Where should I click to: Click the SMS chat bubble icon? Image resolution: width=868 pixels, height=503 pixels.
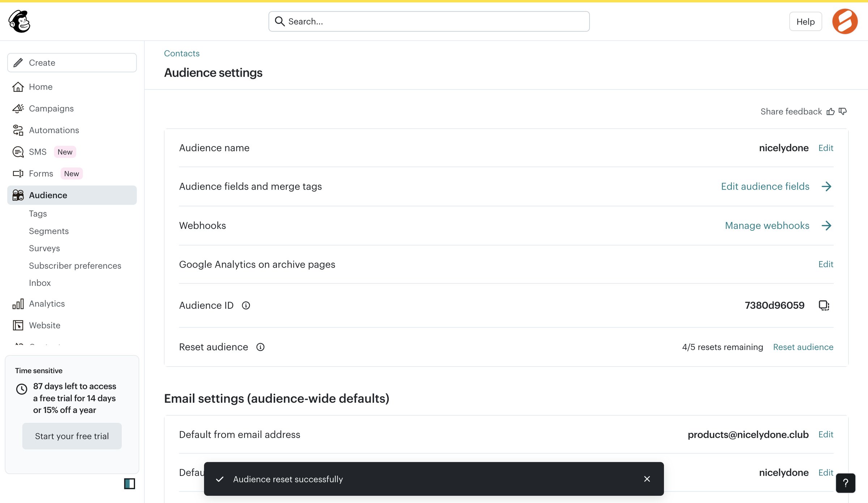(x=18, y=152)
